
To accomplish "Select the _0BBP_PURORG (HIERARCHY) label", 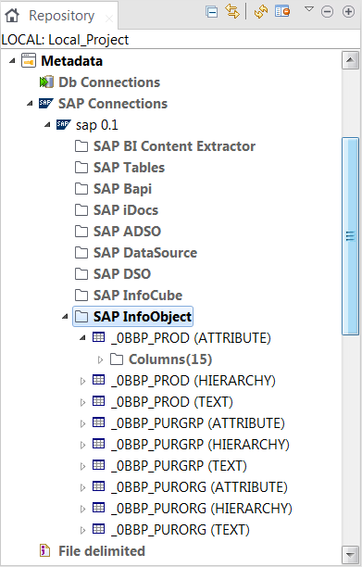I will (202, 509).
